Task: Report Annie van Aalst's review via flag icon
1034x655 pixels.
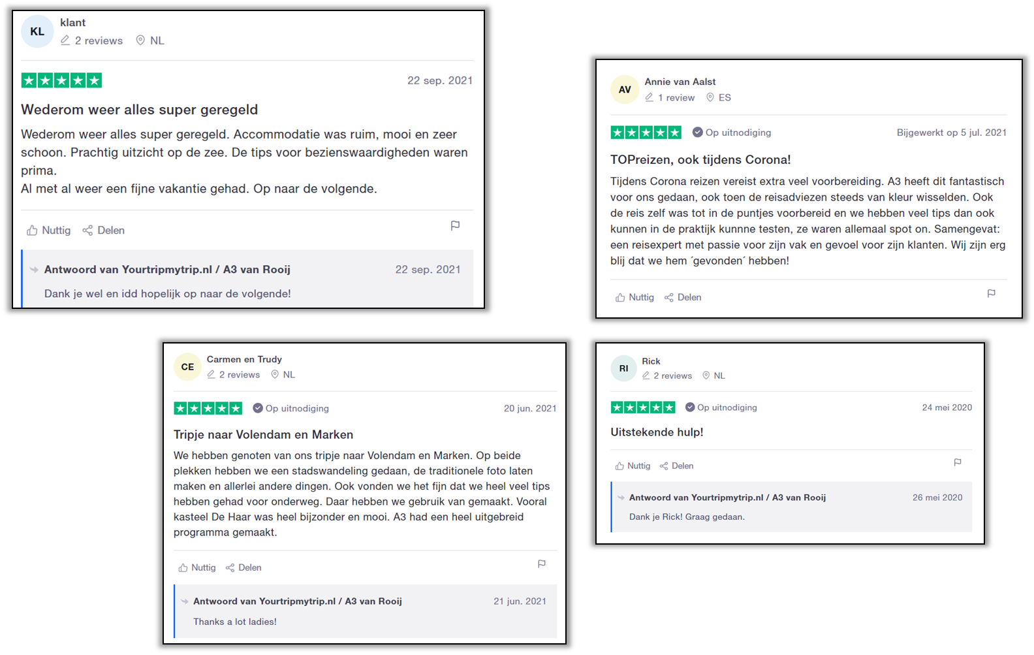Action: tap(991, 294)
